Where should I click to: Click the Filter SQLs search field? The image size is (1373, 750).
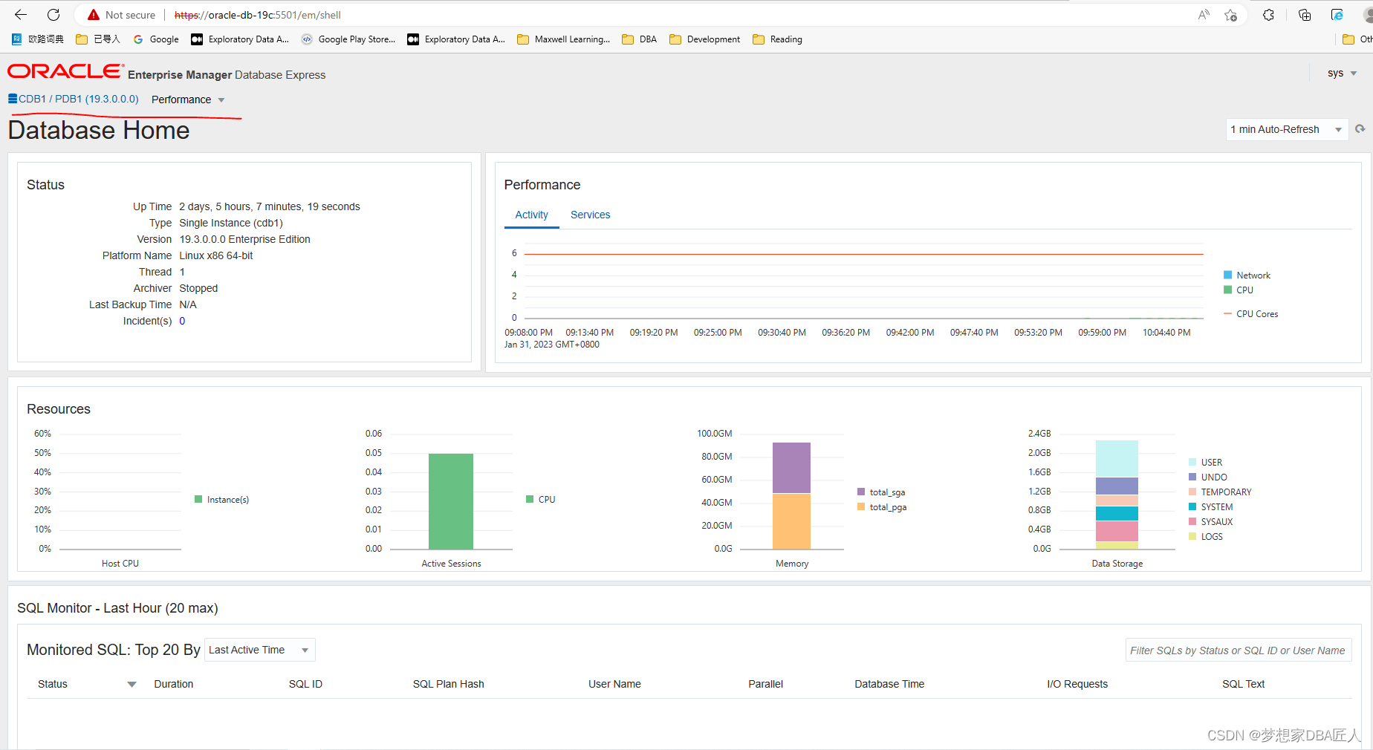click(x=1239, y=650)
